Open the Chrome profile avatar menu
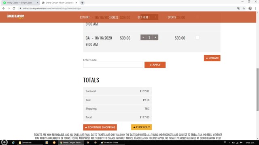Image resolution: width=259 pixels, height=145 pixels. (x=250, y=8)
